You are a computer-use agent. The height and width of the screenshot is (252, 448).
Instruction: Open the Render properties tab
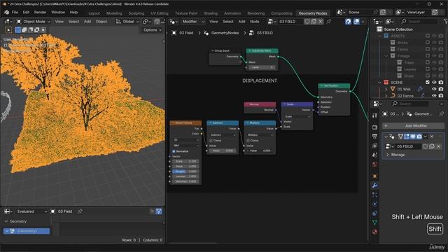coord(375,127)
